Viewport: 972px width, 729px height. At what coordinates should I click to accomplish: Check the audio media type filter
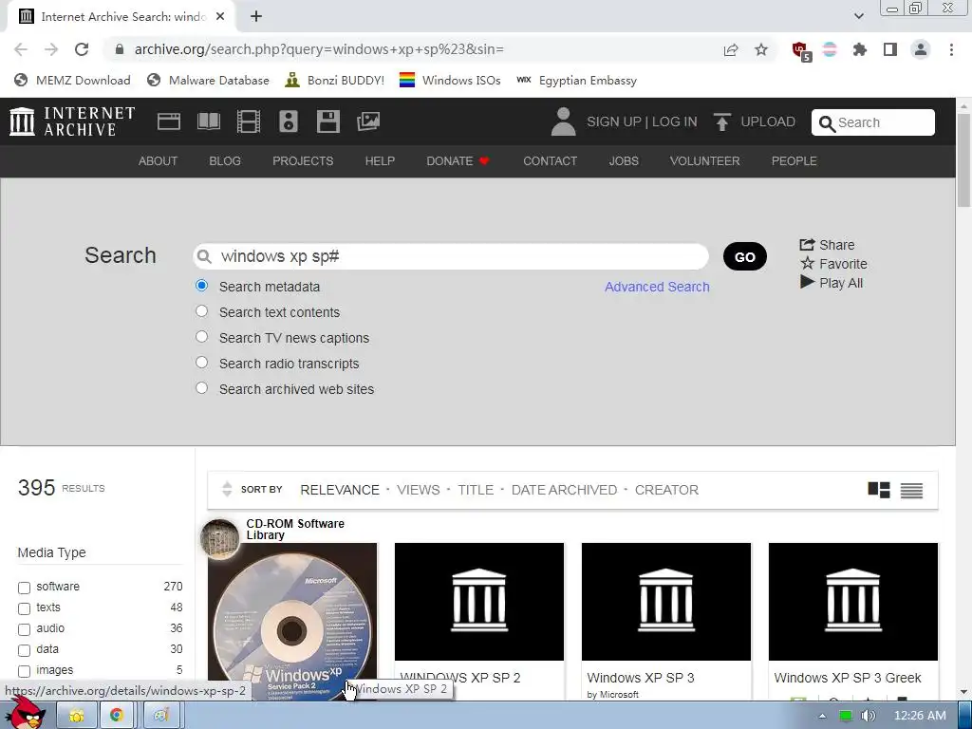24,630
